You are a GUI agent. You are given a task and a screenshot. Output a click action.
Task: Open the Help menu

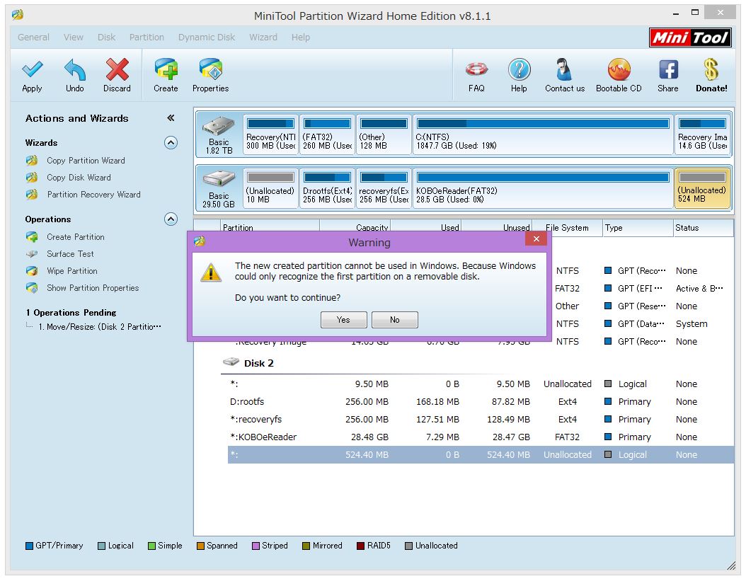pyautogui.click(x=301, y=37)
